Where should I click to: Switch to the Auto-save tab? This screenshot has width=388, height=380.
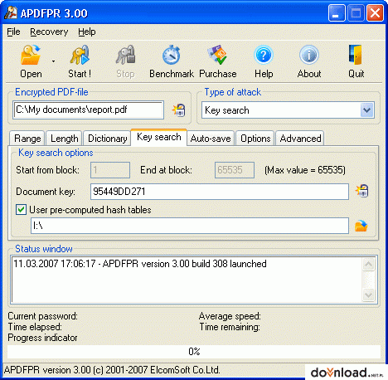click(211, 139)
